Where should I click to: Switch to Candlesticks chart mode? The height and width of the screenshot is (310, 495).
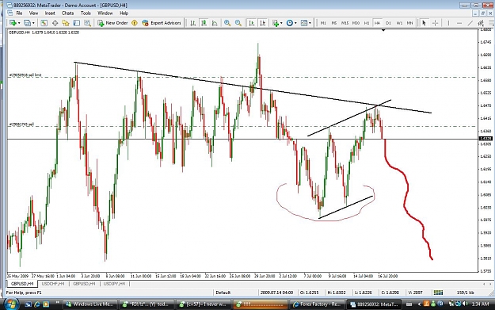[x=204, y=23]
